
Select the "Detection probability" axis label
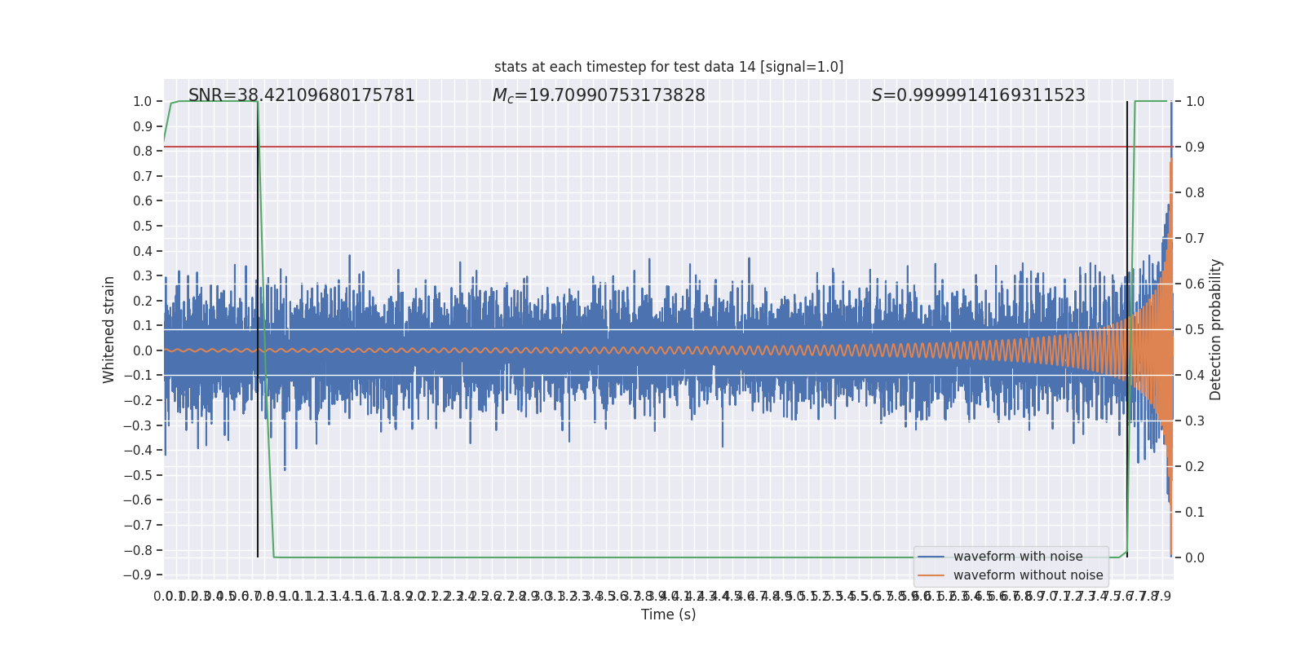1216,329
